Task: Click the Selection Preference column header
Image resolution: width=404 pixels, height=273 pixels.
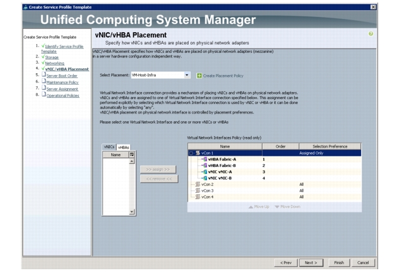Action: coord(330,146)
